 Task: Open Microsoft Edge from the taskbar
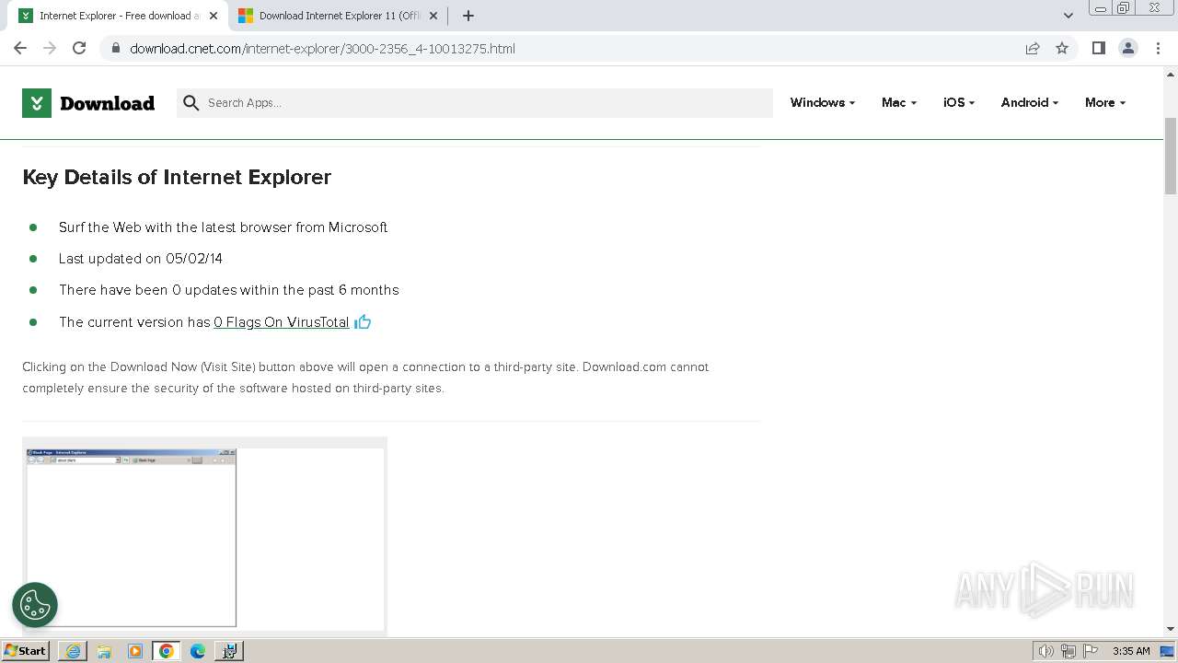pyautogui.click(x=198, y=651)
